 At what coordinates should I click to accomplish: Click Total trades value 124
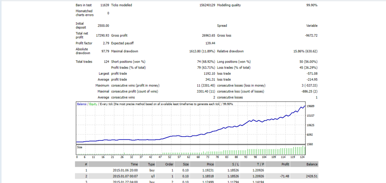107,62
